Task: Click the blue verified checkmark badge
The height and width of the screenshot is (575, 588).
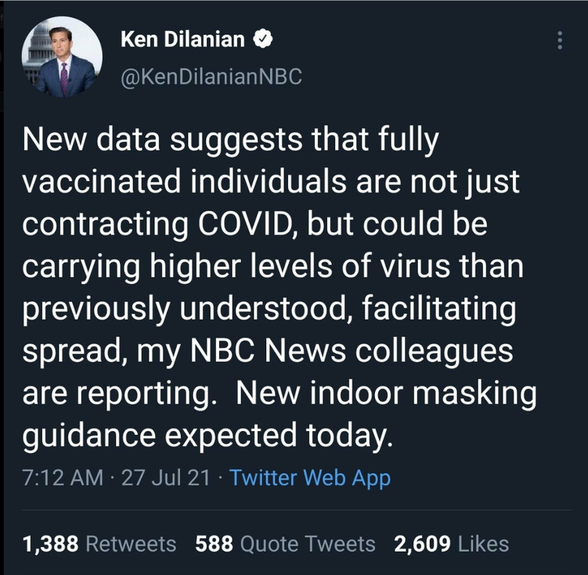Action: coord(262,40)
